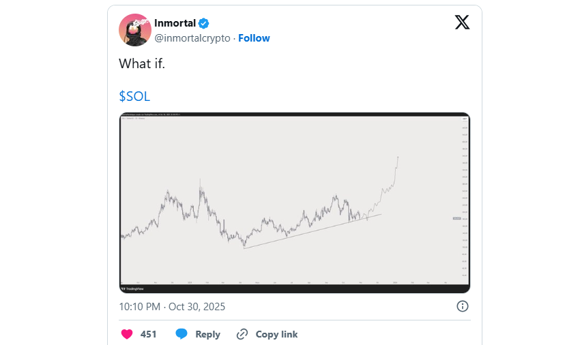Image resolution: width=580 pixels, height=345 pixels.
Task: Click the "What if." tweet text
Action: [x=141, y=63]
